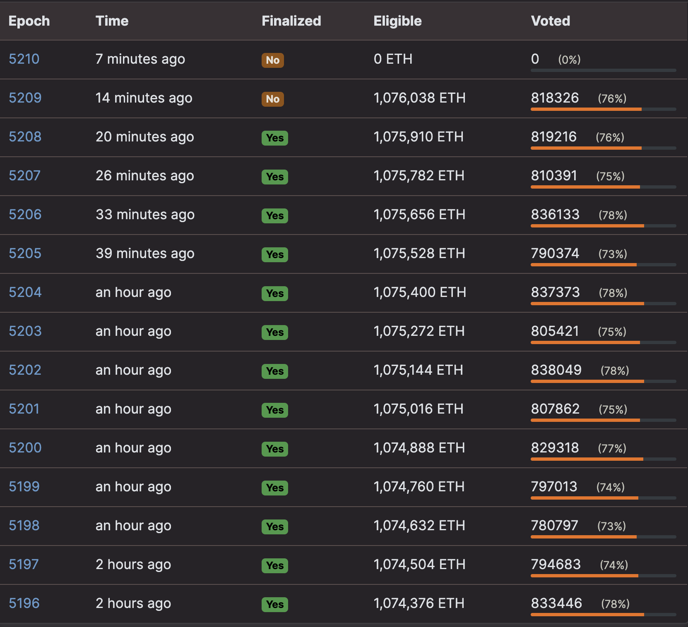
Task: Click the Yes badge for epoch 5196
Action: point(275,604)
